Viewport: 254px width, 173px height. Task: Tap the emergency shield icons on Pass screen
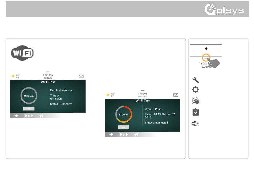pyautogui.click(x=124, y=134)
